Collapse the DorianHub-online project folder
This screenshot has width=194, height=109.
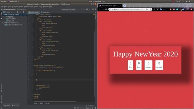3,15
